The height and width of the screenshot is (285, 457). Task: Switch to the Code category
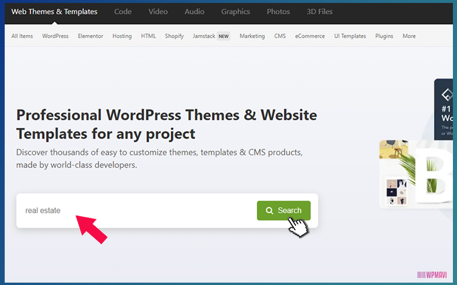point(122,12)
